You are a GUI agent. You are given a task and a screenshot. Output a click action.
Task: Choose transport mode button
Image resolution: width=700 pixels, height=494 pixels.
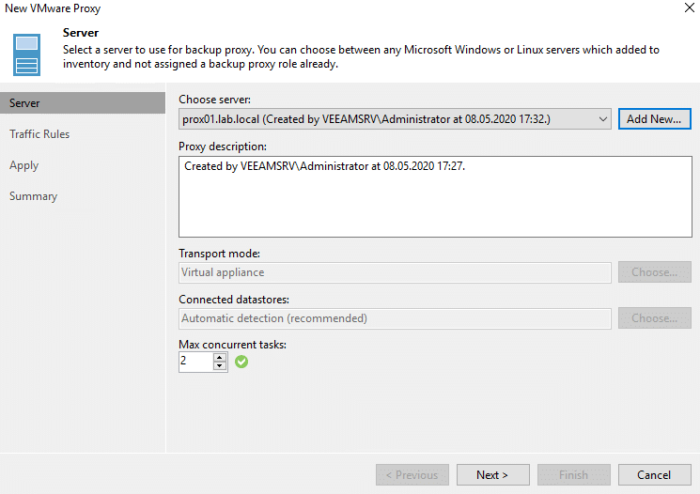coord(655,272)
